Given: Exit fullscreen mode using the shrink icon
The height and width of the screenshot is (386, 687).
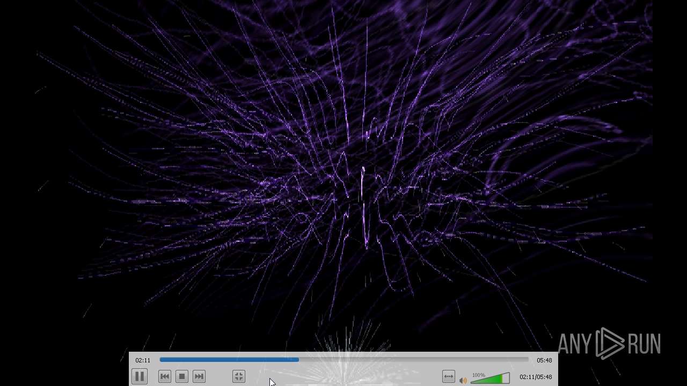Looking at the screenshot, I should (239, 376).
